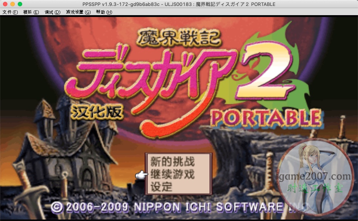The height and width of the screenshot is (221, 358).
Task: Click the PORTABLE logo text
Action: 266,118
